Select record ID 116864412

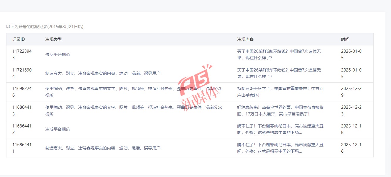(x=22, y=129)
